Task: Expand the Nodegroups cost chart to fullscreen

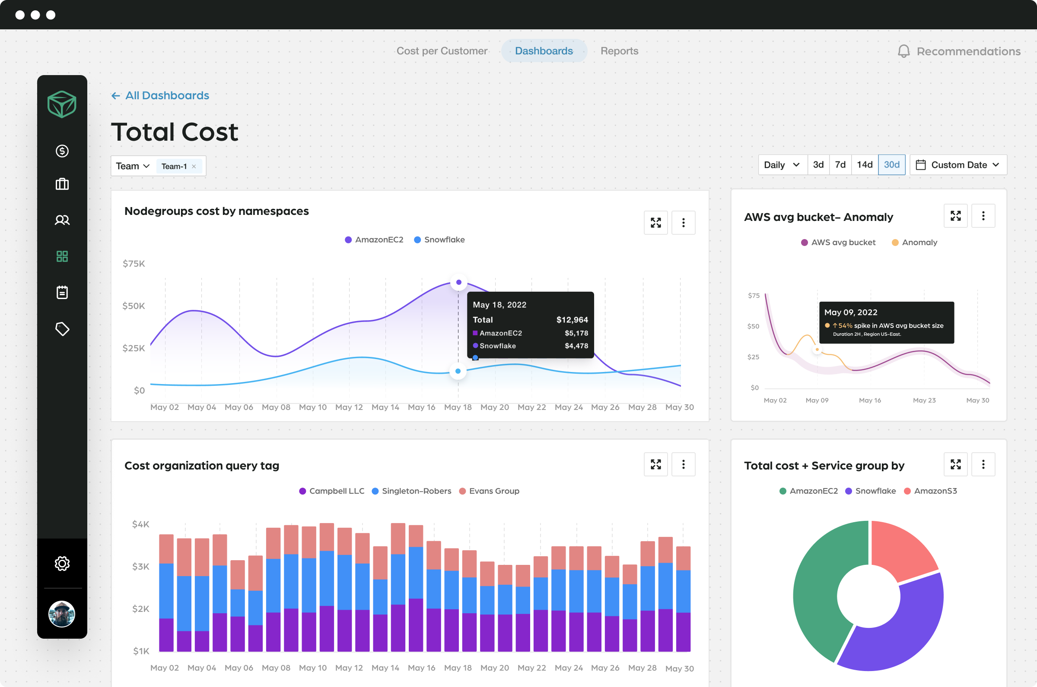Action: (655, 223)
